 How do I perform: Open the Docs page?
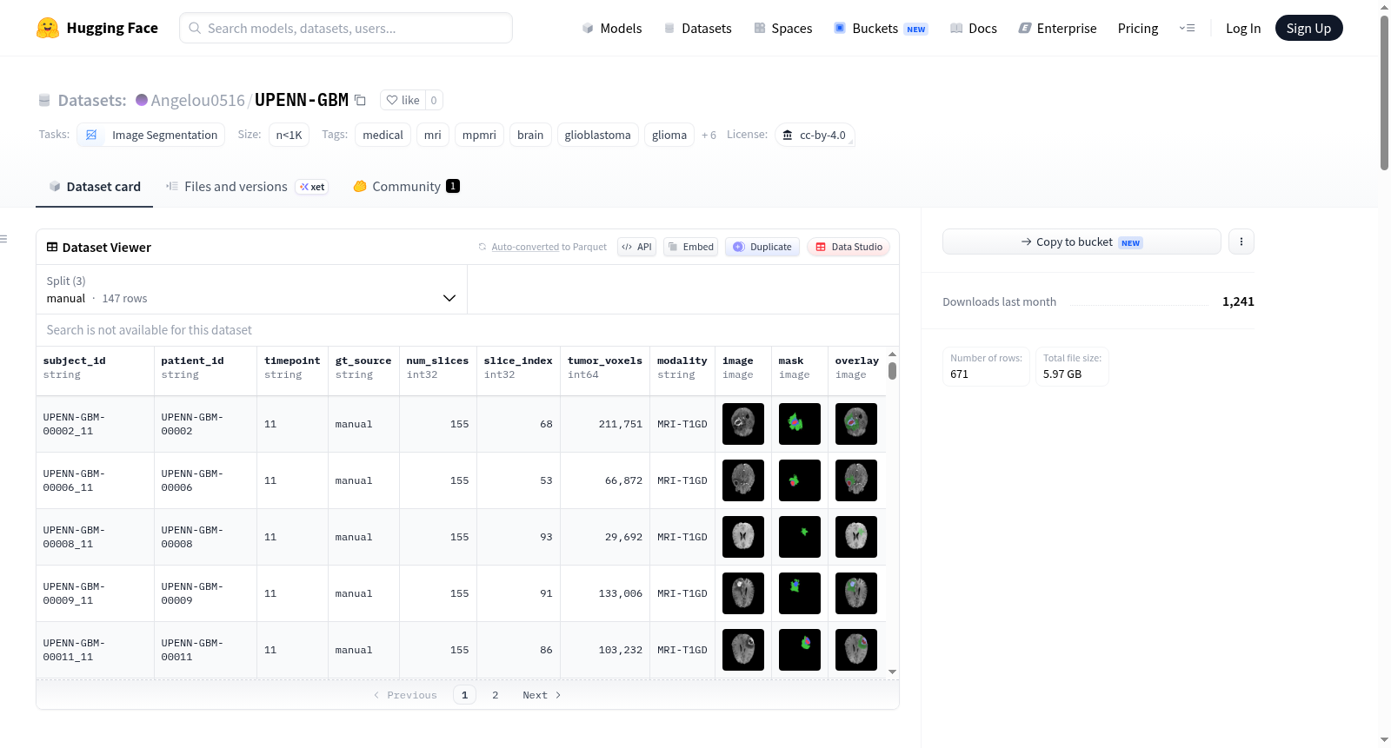[x=973, y=28]
